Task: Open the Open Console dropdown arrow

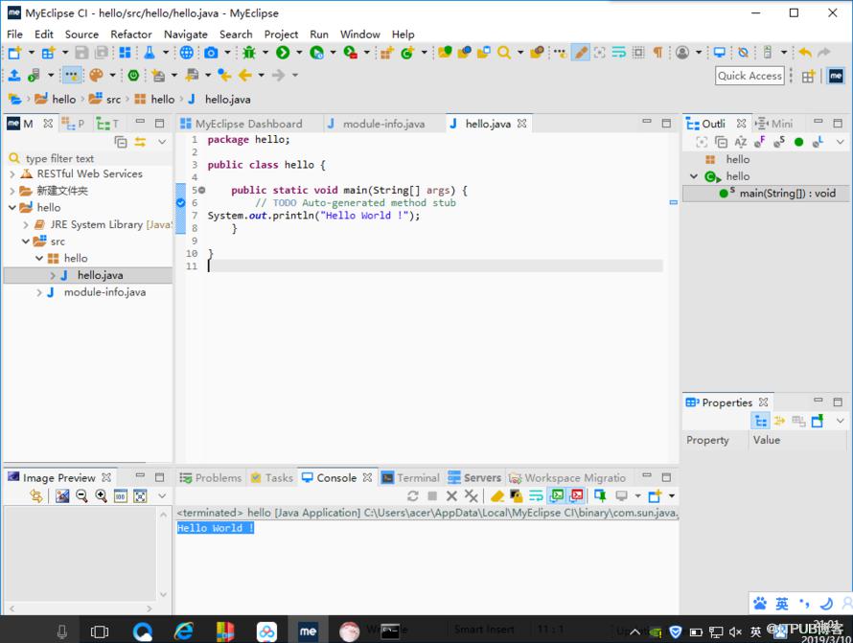Action: click(671, 495)
